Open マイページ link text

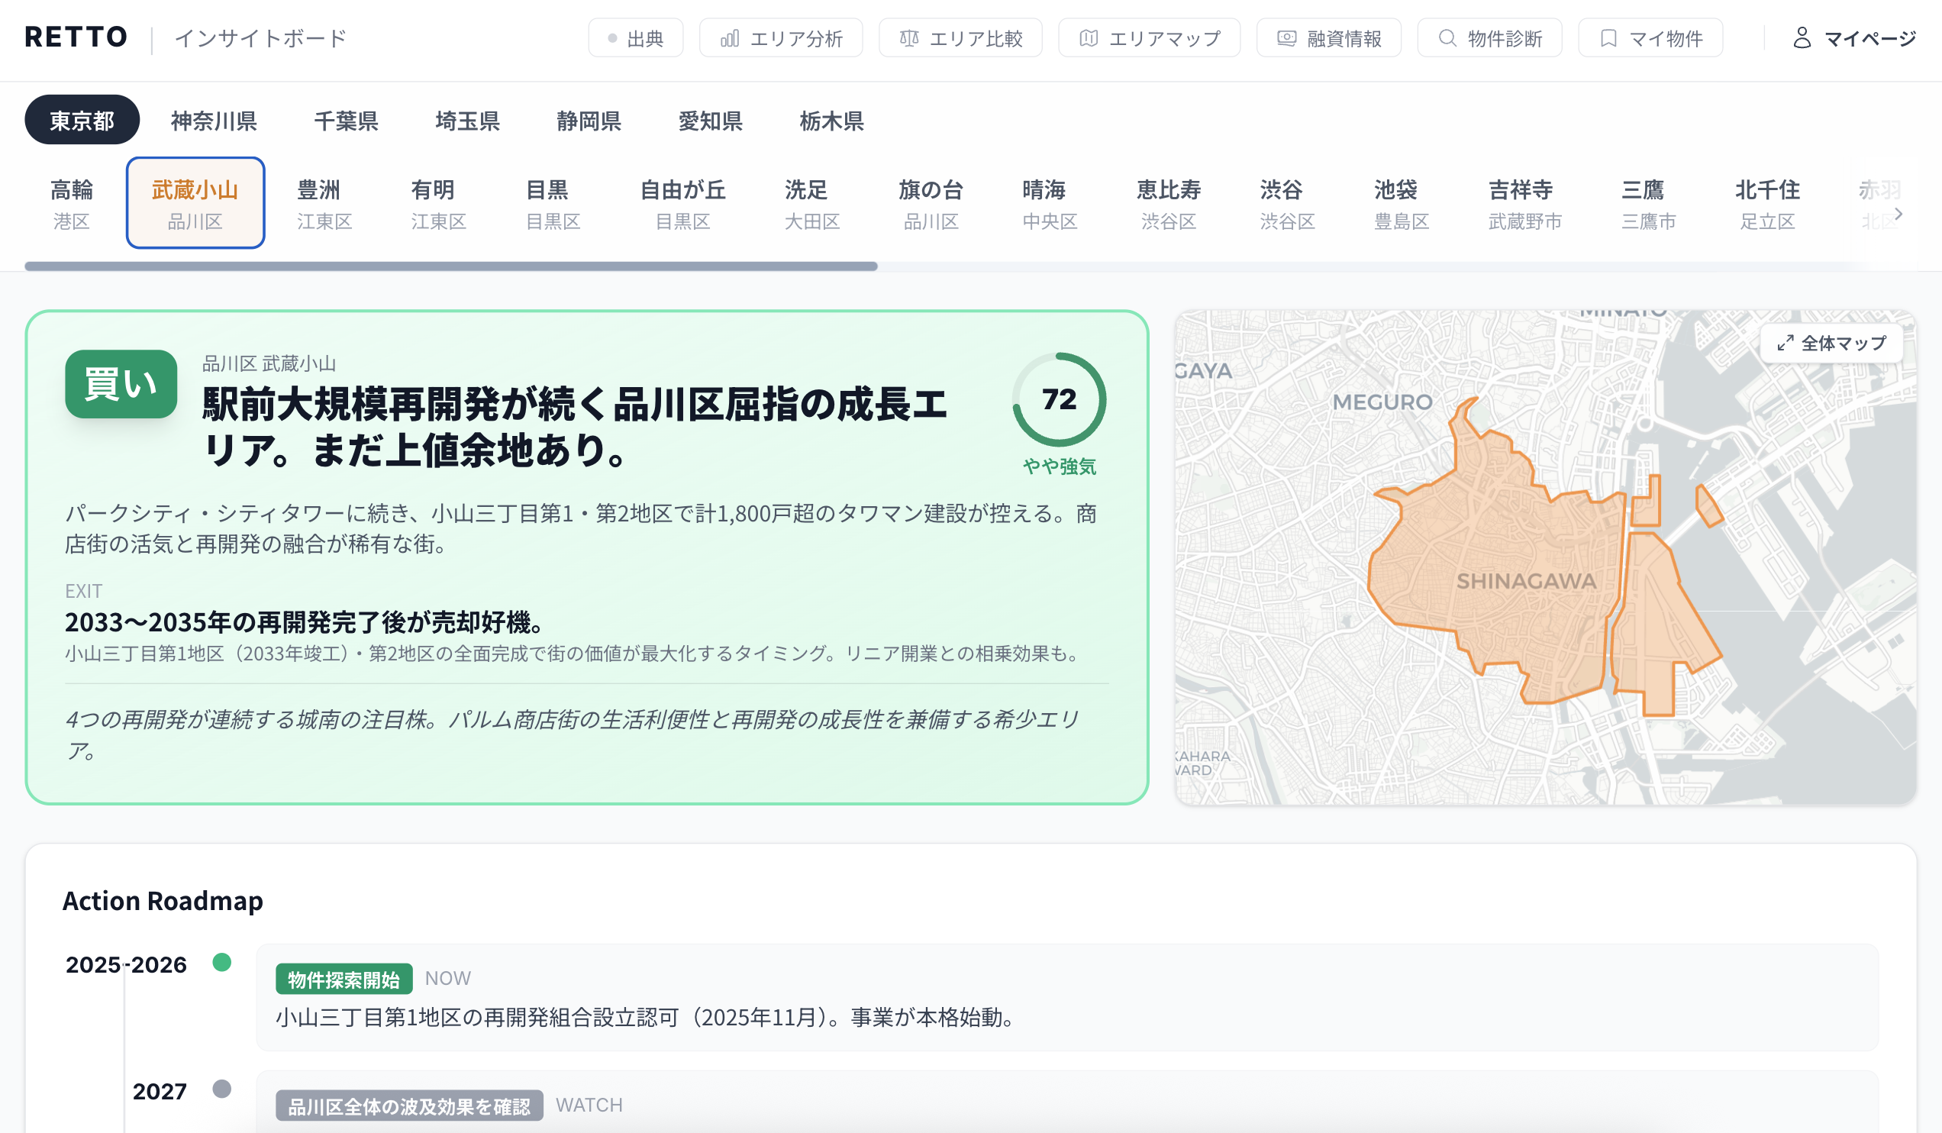[1869, 38]
